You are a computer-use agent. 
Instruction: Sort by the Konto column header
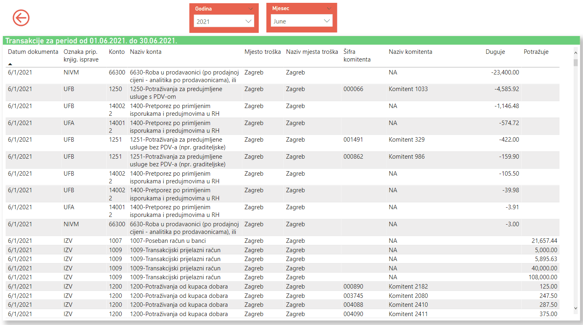coord(117,52)
